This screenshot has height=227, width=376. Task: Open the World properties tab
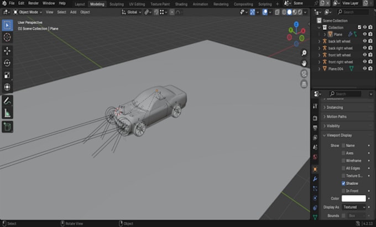[x=315, y=157]
